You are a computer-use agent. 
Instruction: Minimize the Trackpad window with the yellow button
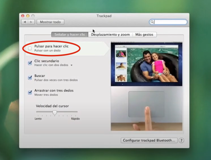28,16
